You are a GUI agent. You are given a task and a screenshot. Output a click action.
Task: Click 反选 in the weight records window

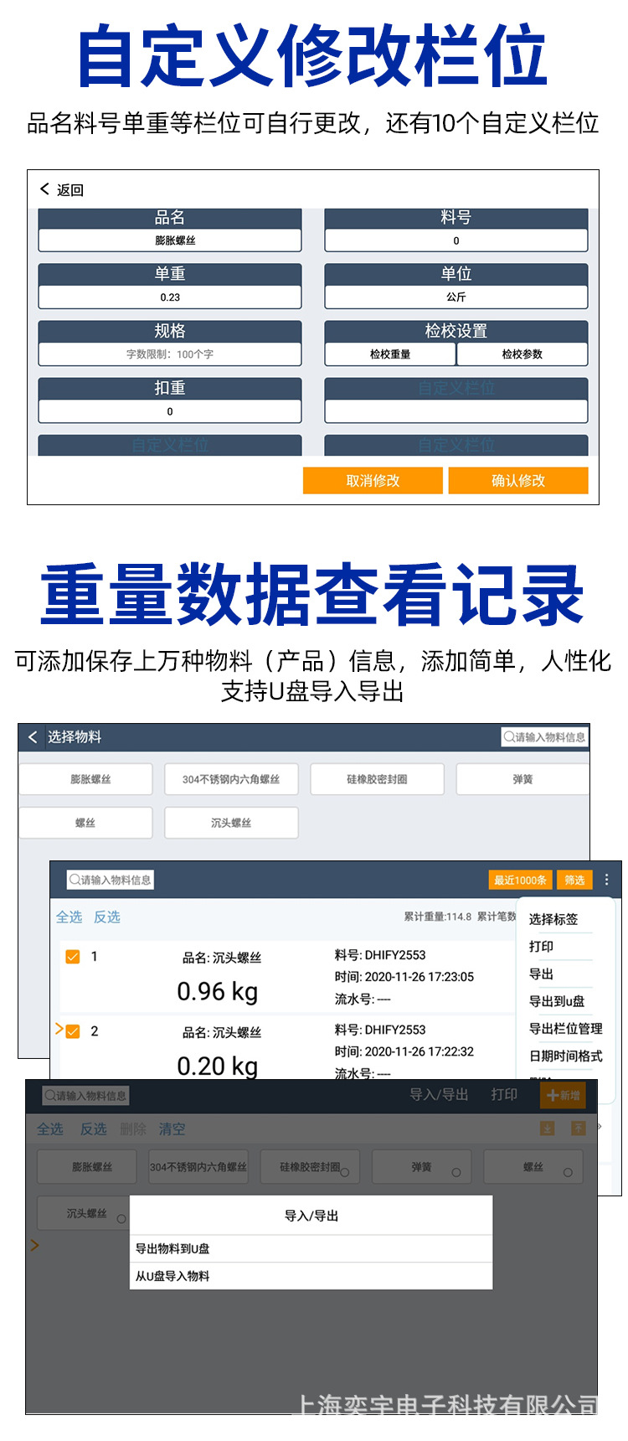[107, 917]
